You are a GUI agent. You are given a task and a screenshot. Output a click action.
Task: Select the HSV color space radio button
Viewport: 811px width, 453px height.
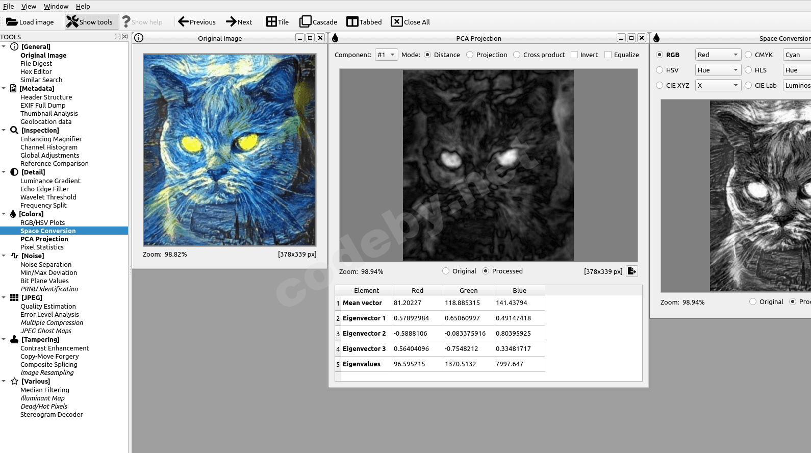(660, 70)
